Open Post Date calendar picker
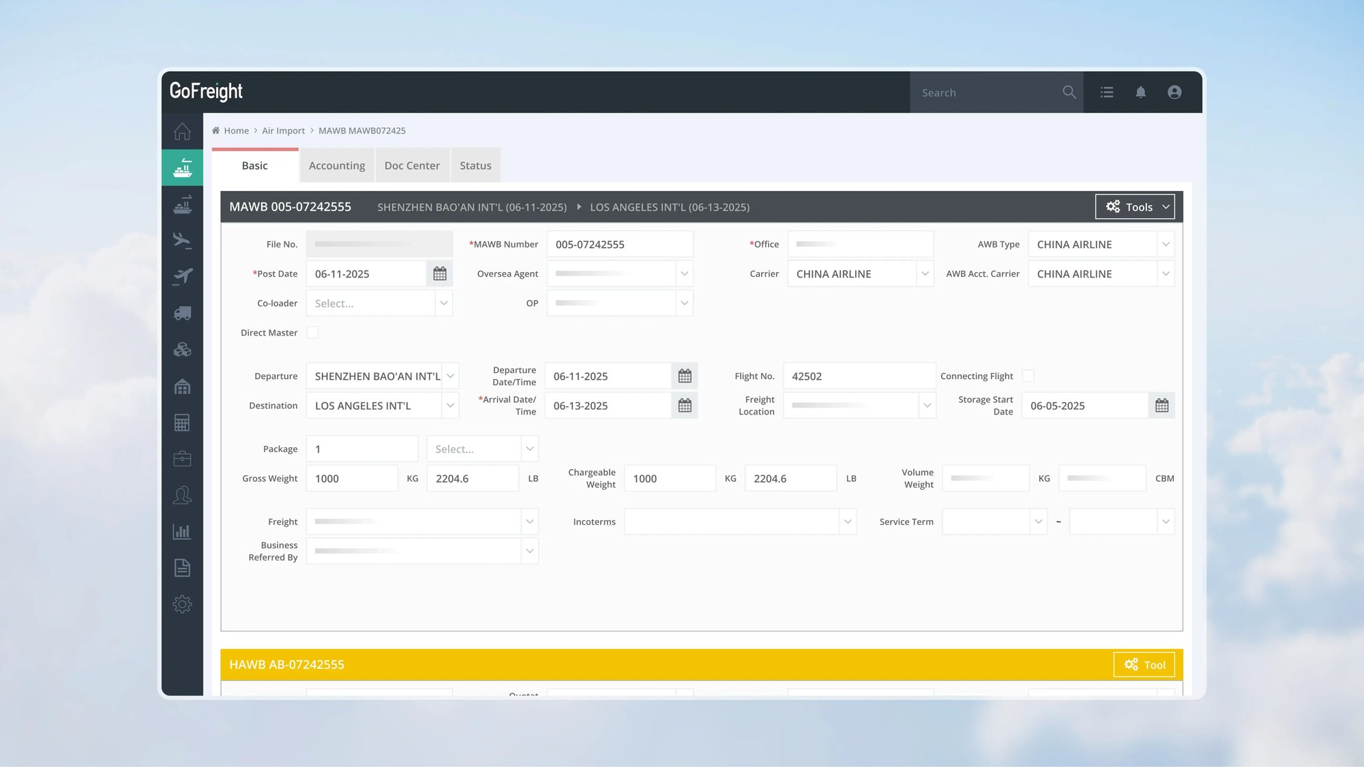The image size is (1364, 767). point(440,273)
